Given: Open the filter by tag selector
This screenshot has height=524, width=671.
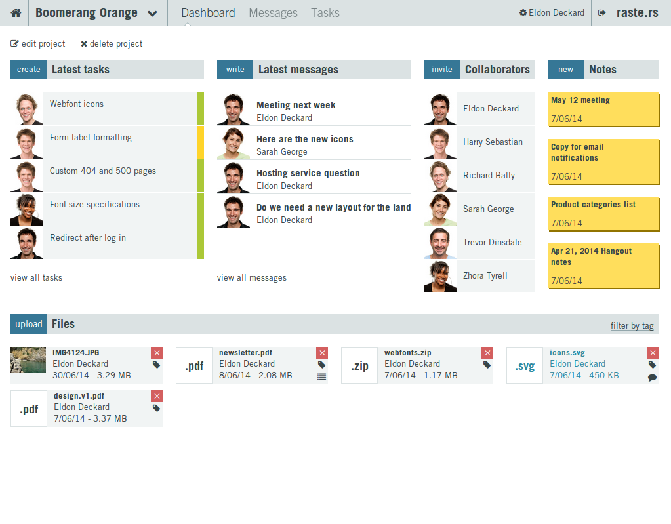Looking at the screenshot, I should point(632,326).
